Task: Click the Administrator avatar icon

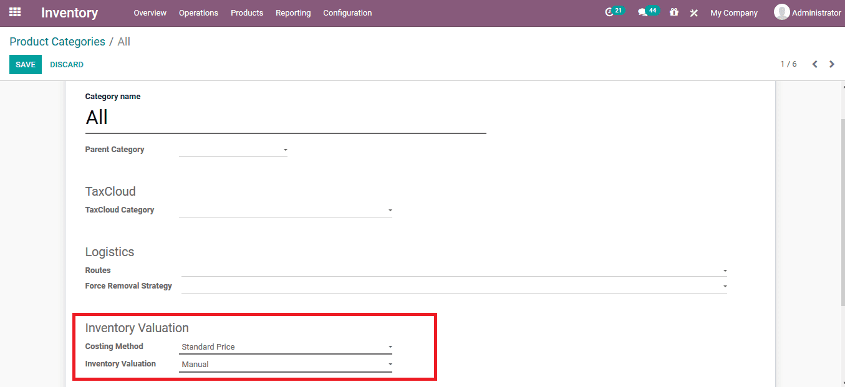Action: point(781,12)
